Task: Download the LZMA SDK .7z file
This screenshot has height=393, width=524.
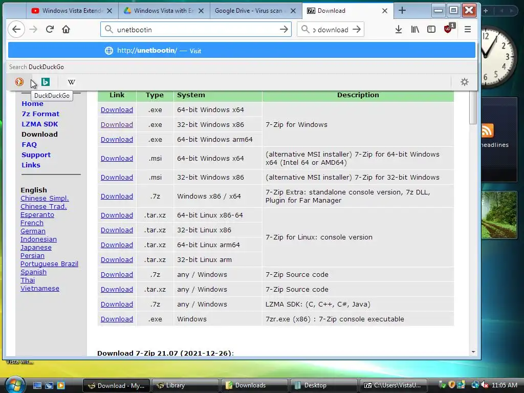Action: point(117,304)
